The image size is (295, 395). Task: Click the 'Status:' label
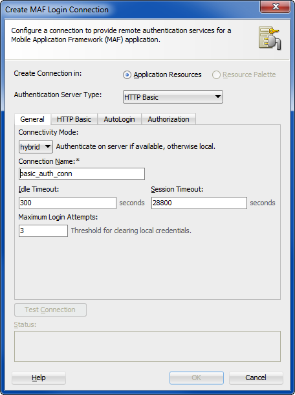coord(25,324)
